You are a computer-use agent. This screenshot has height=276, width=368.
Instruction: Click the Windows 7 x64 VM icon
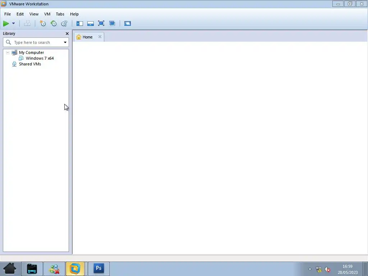point(21,58)
